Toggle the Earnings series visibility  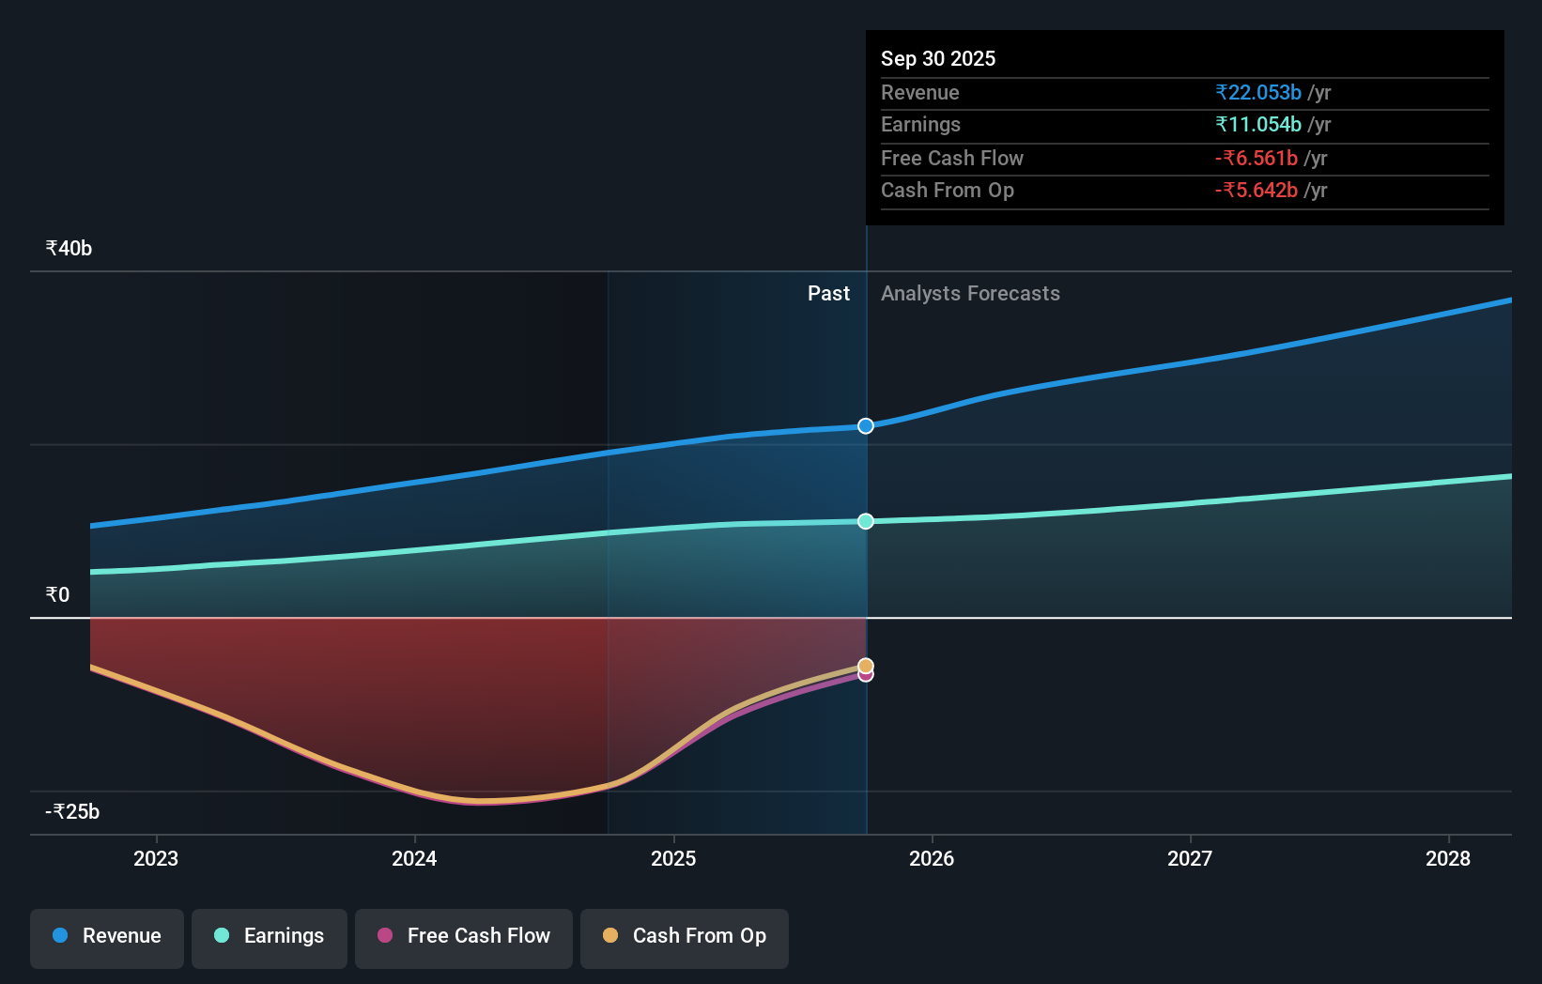tap(270, 936)
